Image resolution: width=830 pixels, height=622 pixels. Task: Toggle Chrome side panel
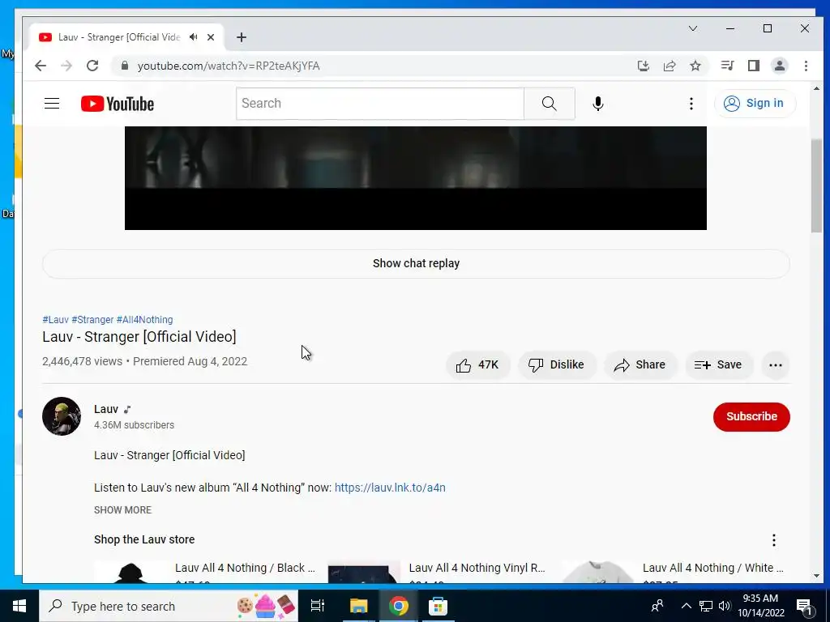point(754,66)
